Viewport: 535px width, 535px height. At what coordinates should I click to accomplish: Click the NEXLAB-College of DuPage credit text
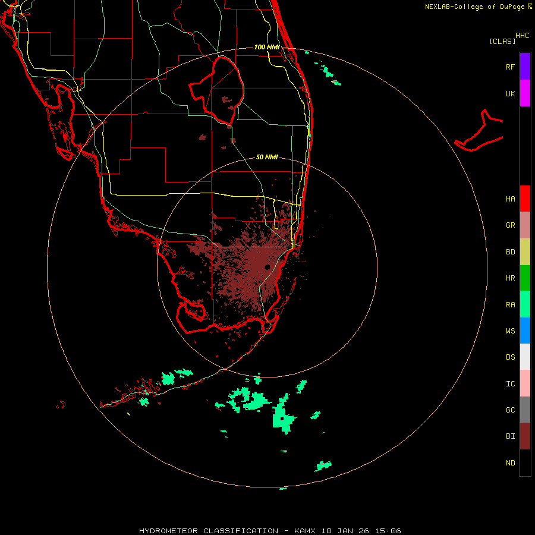coord(474,7)
